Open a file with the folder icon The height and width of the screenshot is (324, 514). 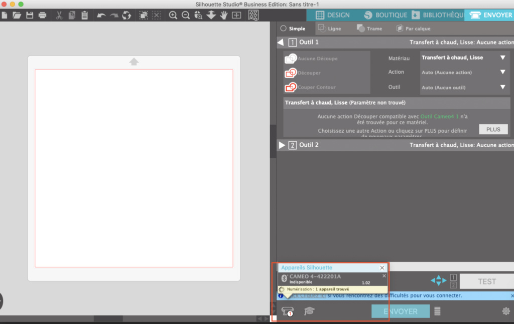pos(17,15)
